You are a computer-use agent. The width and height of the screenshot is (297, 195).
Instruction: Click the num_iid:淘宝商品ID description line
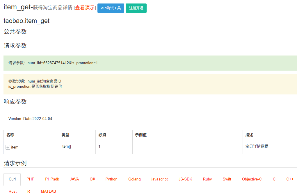point(44,81)
